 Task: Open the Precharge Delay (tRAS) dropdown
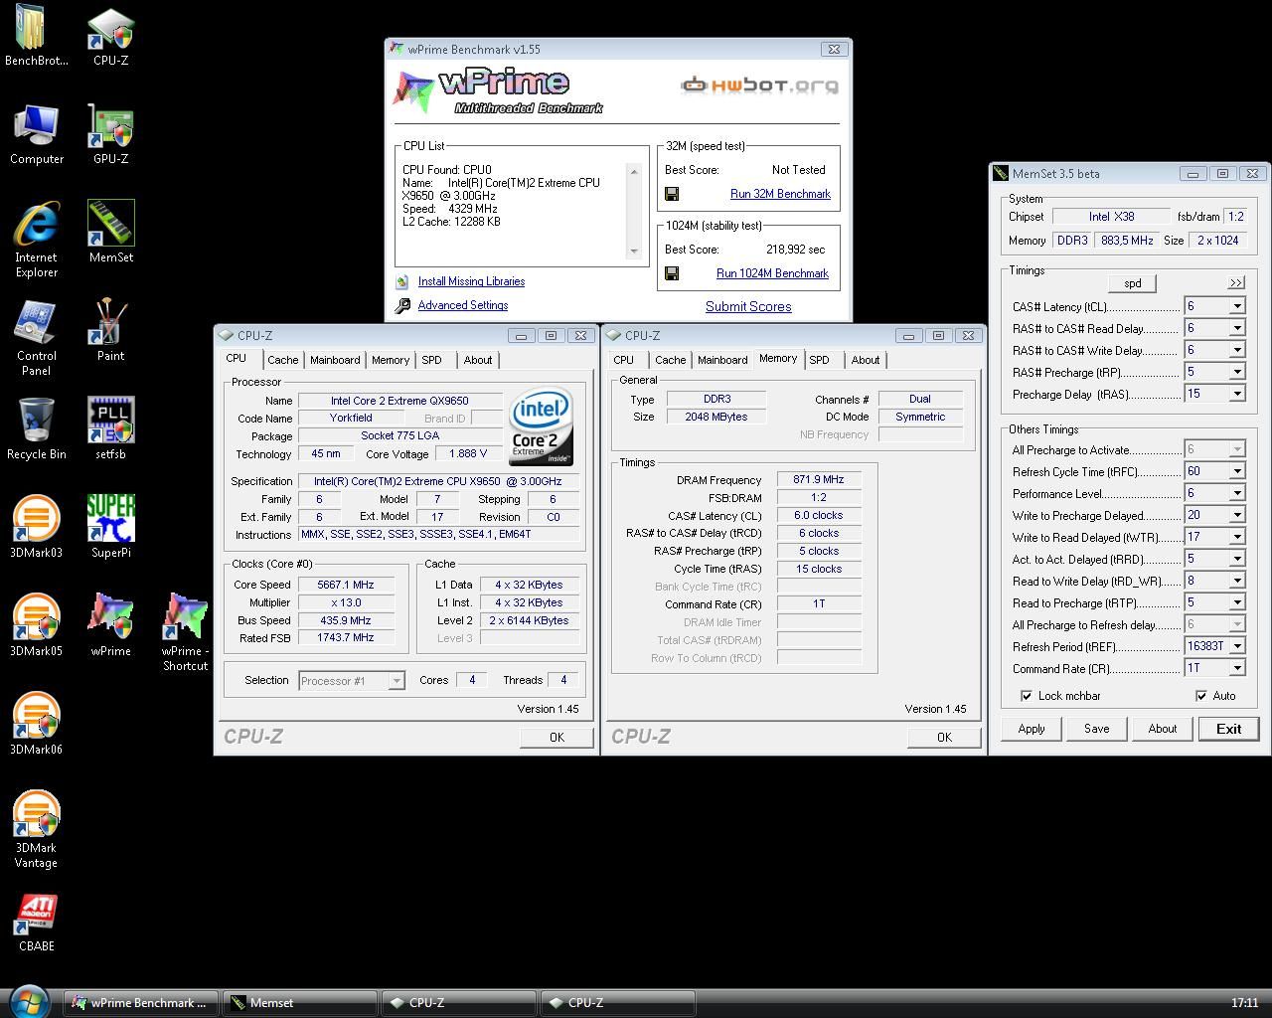1237,394
